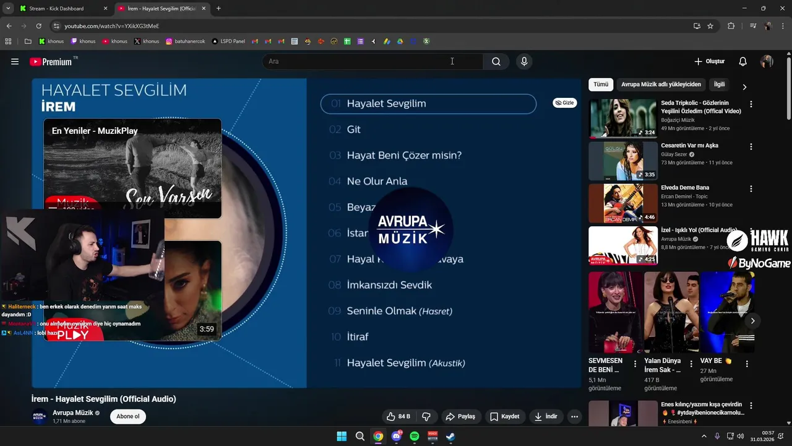The width and height of the screenshot is (792, 446).
Task: Open YouTube notifications bell
Action: [743, 61]
